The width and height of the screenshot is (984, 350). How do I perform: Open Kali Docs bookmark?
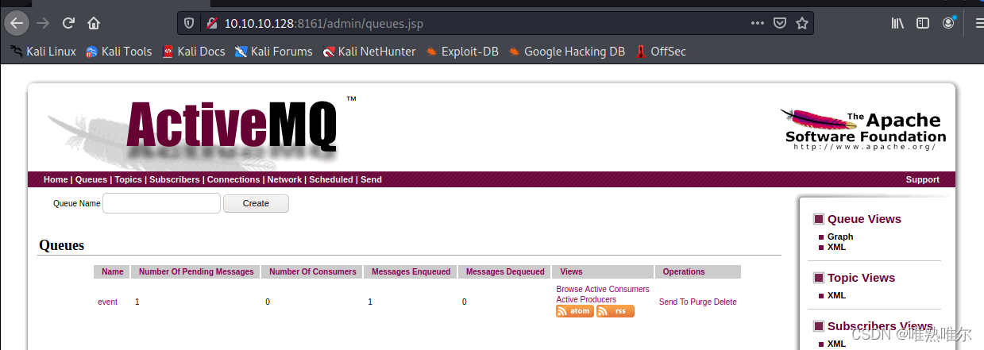click(x=193, y=52)
